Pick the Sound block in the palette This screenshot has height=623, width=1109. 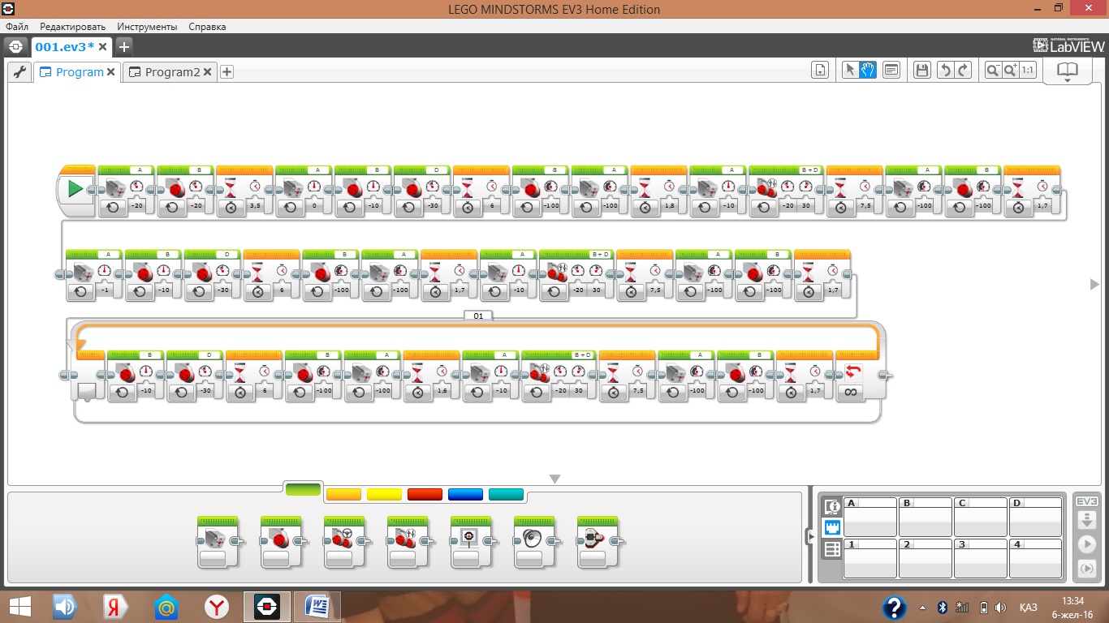coord(534,541)
